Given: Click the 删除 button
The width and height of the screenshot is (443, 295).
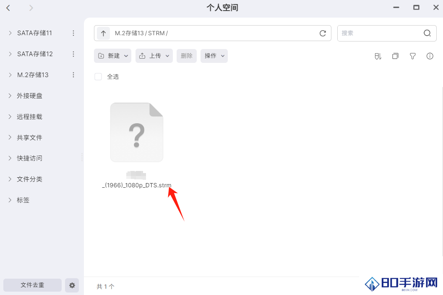Looking at the screenshot, I should click(x=186, y=56).
